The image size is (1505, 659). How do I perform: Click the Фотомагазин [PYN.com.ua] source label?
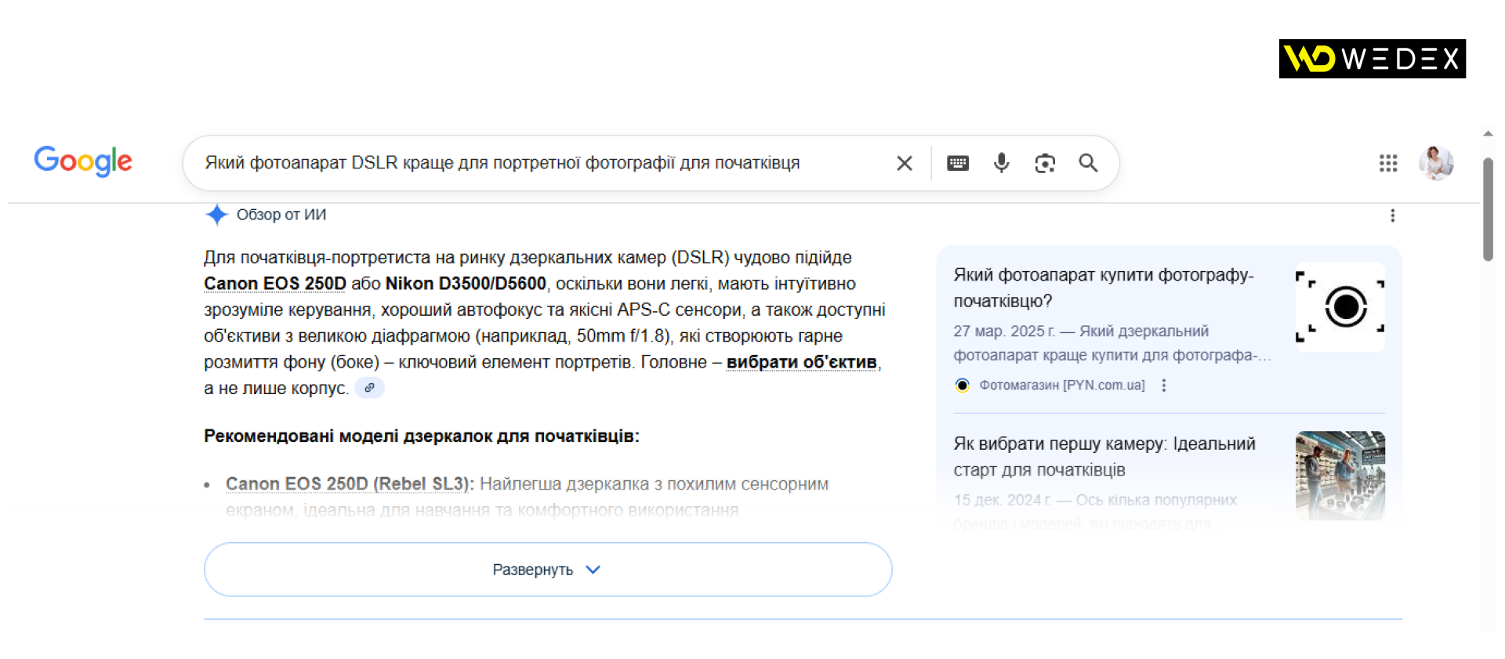[1062, 386]
